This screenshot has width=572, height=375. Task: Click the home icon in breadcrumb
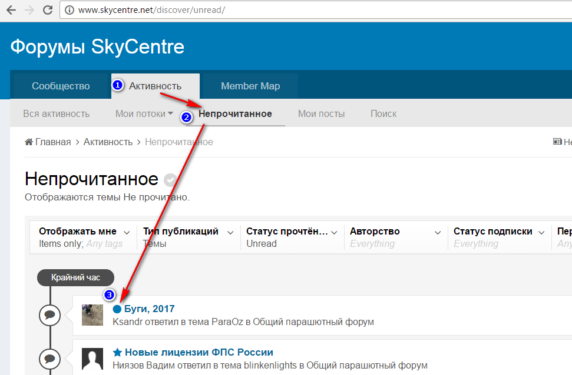[x=28, y=142]
